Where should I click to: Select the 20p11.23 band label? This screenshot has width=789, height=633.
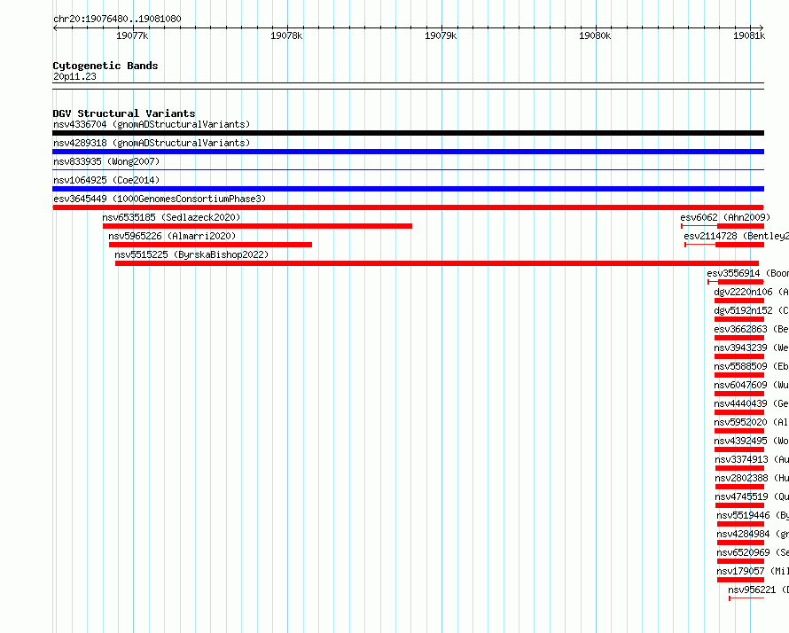[x=74, y=76]
